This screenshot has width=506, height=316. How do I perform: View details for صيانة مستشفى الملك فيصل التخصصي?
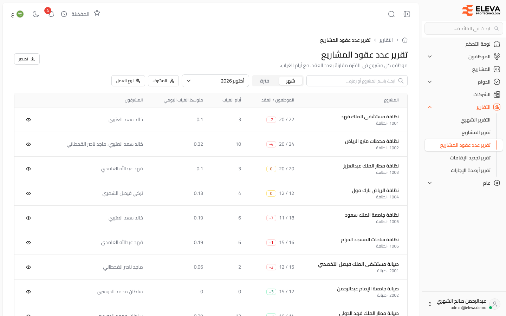tap(28, 267)
